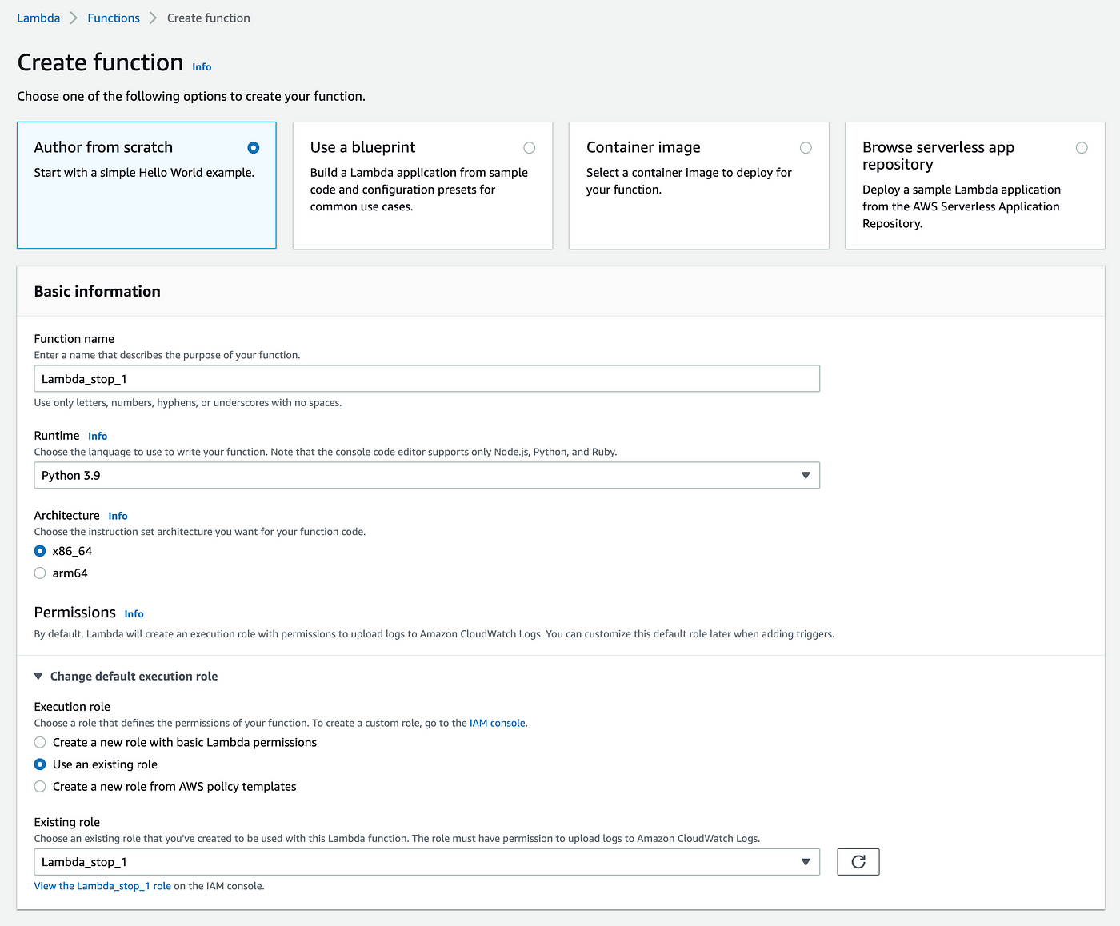Go to Lambda in the breadcrumb
This screenshot has width=1120, height=926.
[x=38, y=18]
